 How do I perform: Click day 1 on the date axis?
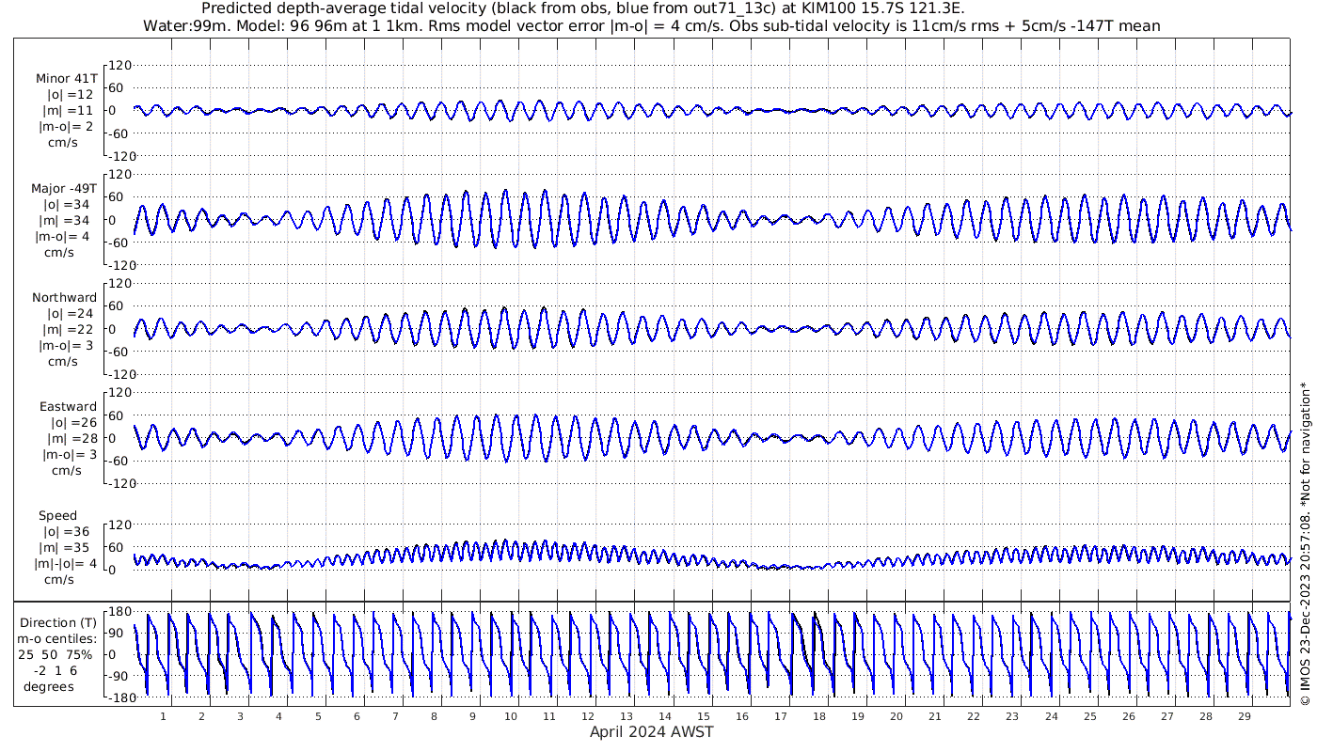pyautogui.click(x=164, y=716)
